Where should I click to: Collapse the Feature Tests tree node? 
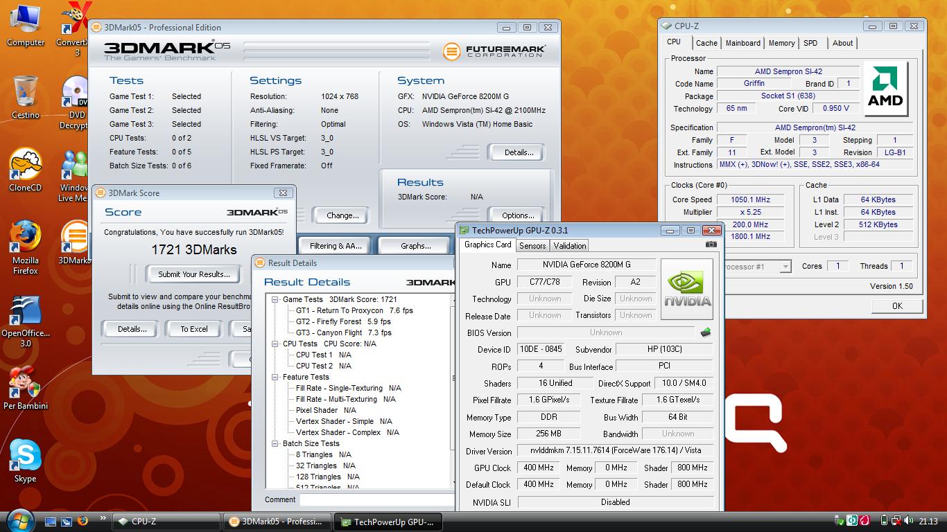275,377
